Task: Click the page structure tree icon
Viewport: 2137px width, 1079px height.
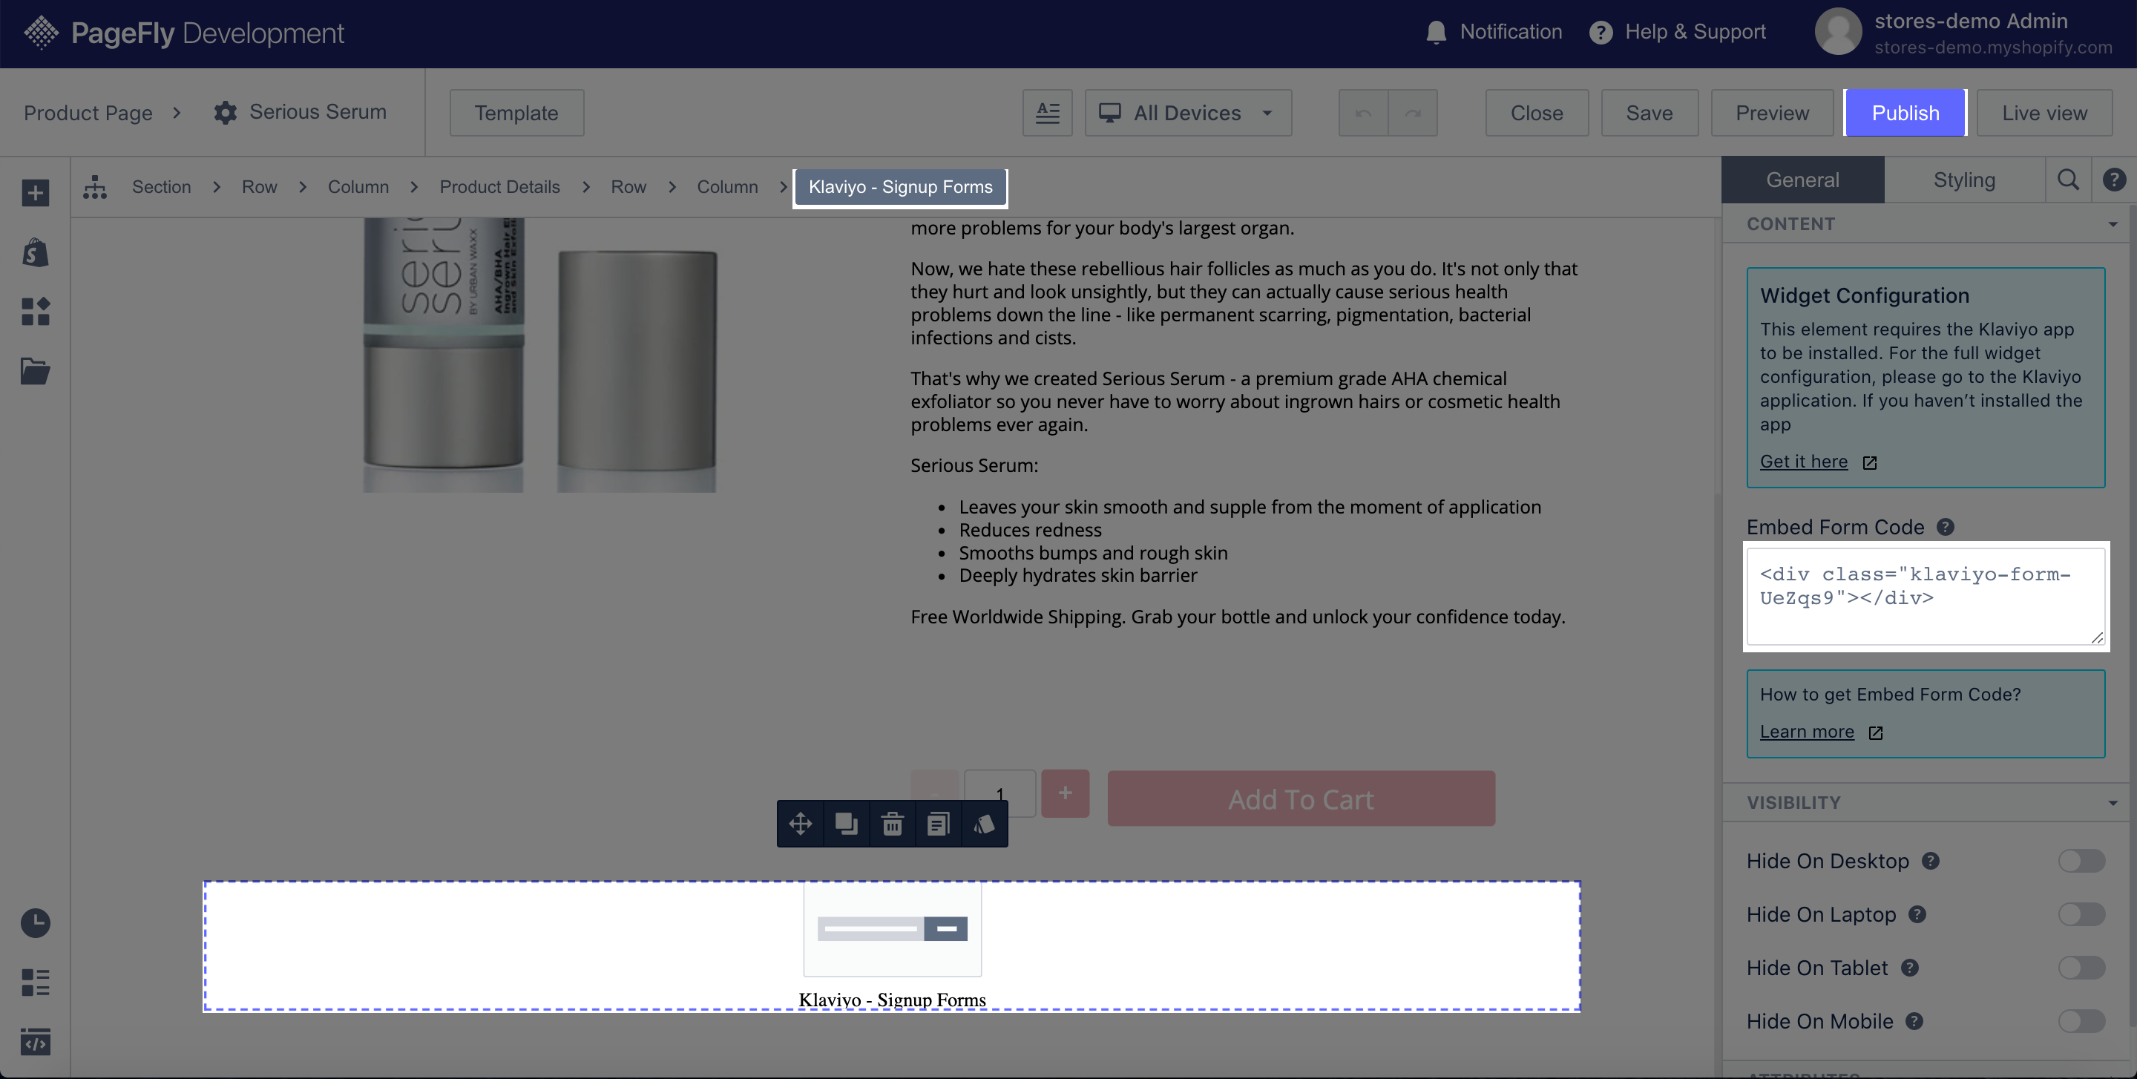Action: coord(94,186)
